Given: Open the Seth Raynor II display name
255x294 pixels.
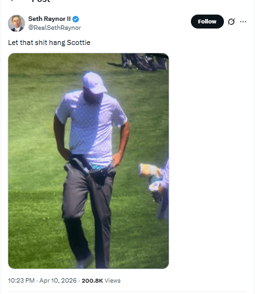Looking at the screenshot, I should (49, 19).
